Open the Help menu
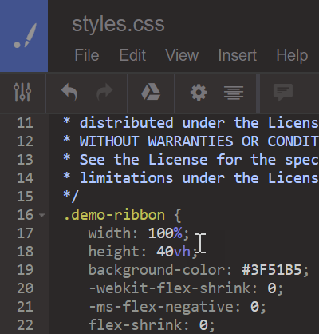This screenshot has width=319, height=334. 292,55
